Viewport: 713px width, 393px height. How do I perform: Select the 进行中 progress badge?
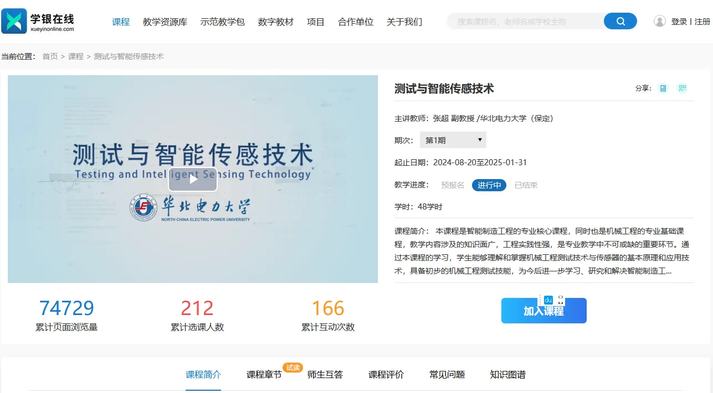[x=489, y=185]
